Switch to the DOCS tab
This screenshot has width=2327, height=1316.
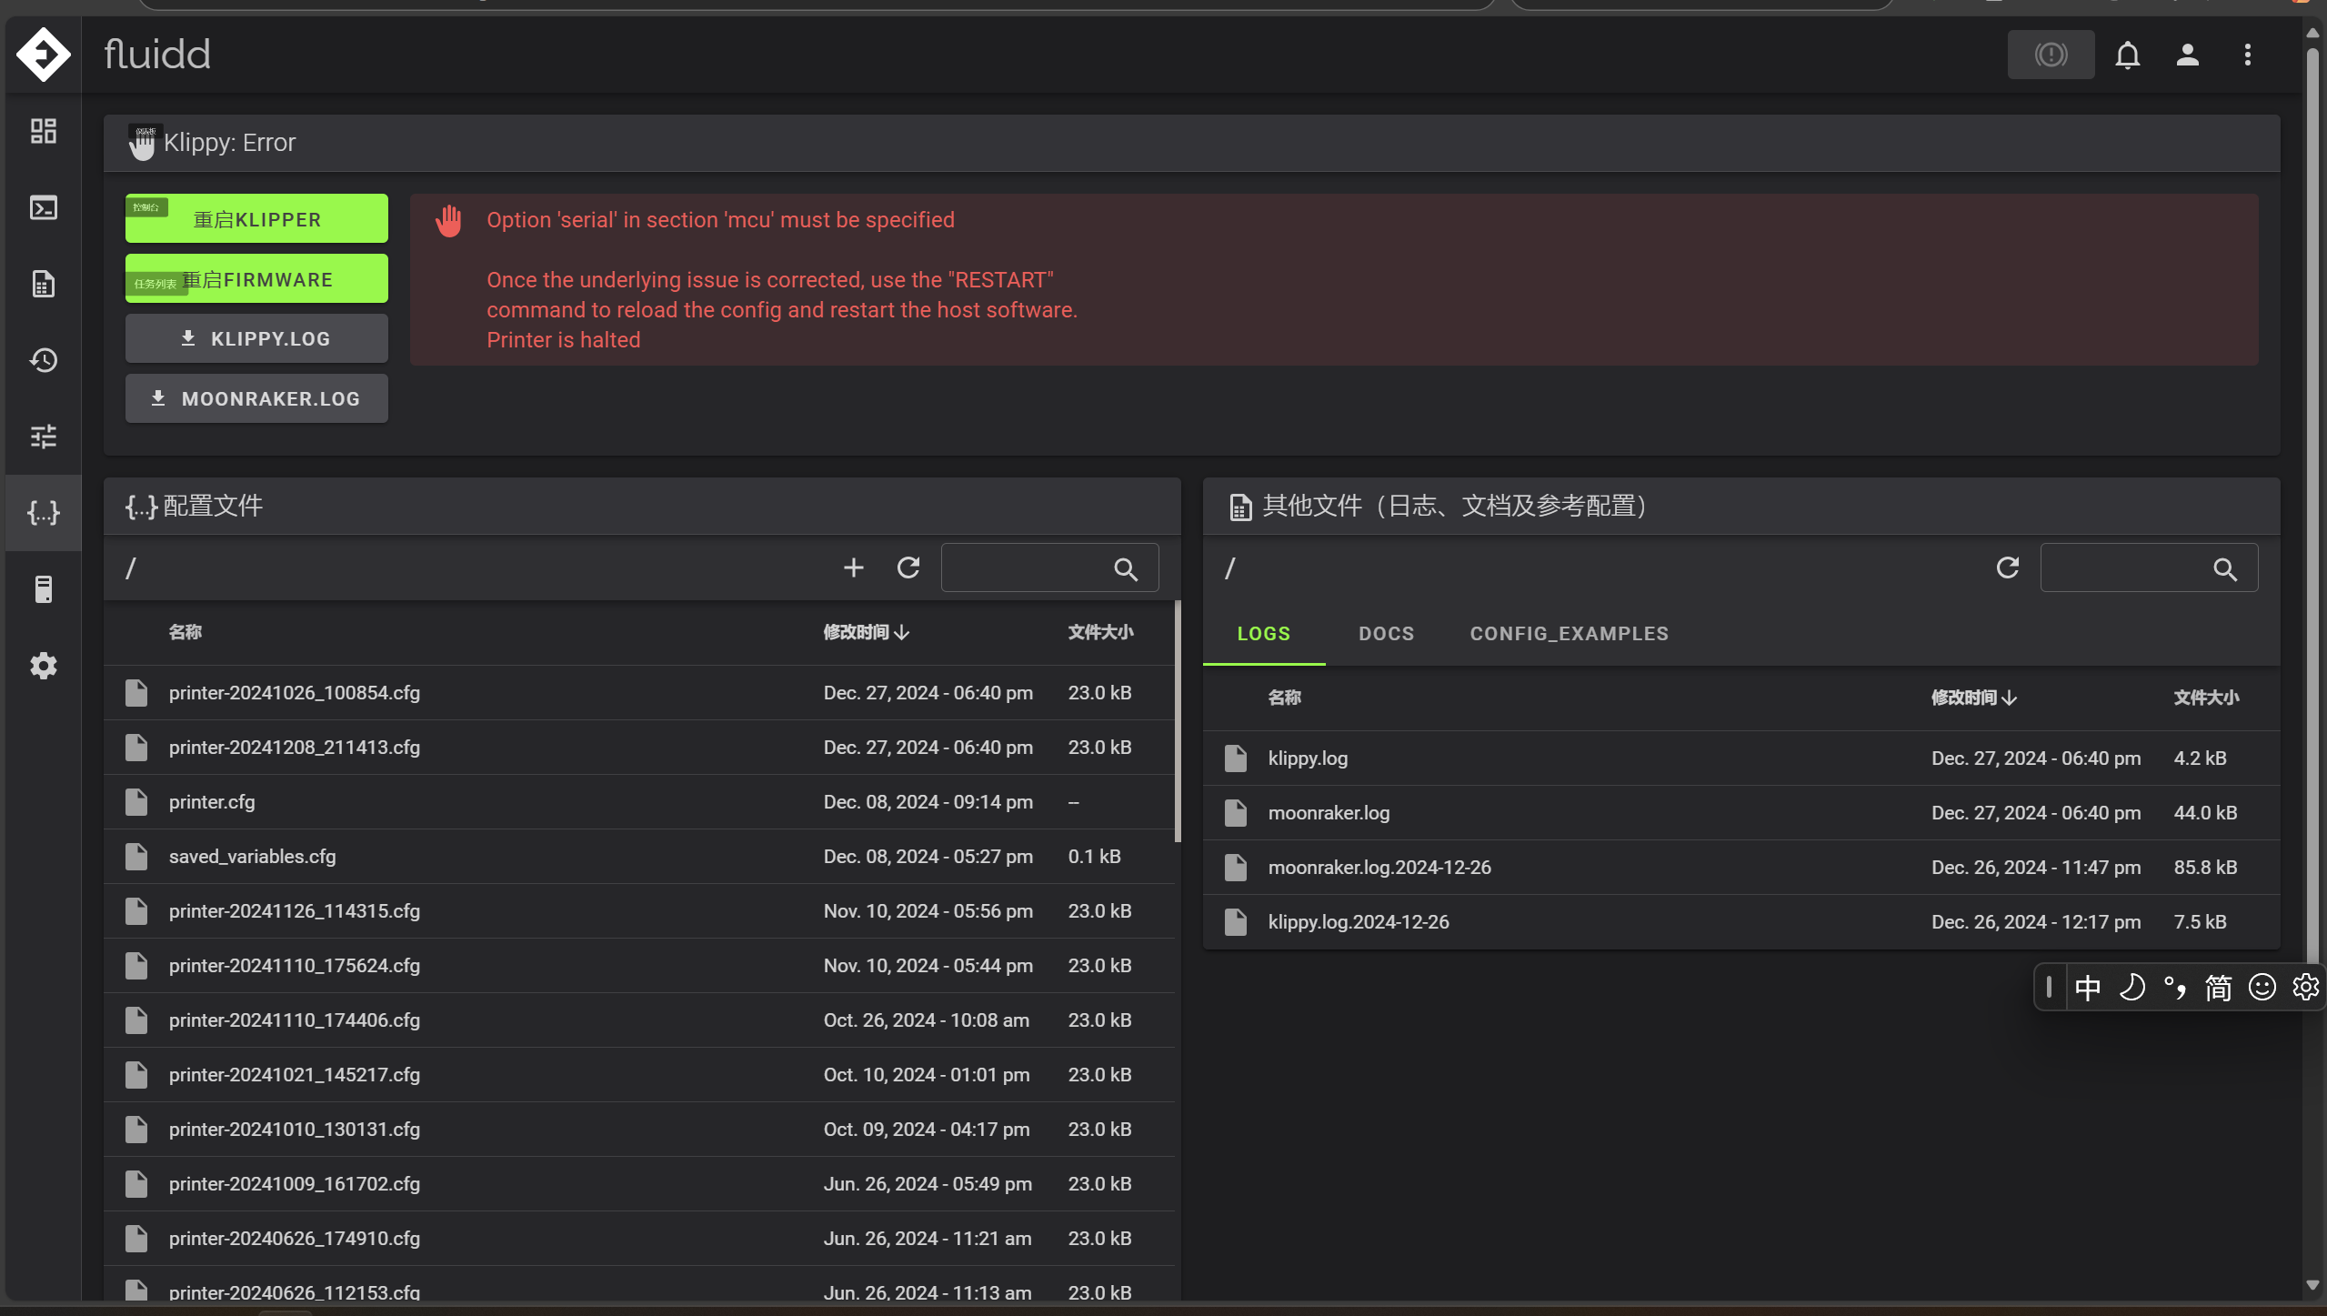click(1386, 634)
